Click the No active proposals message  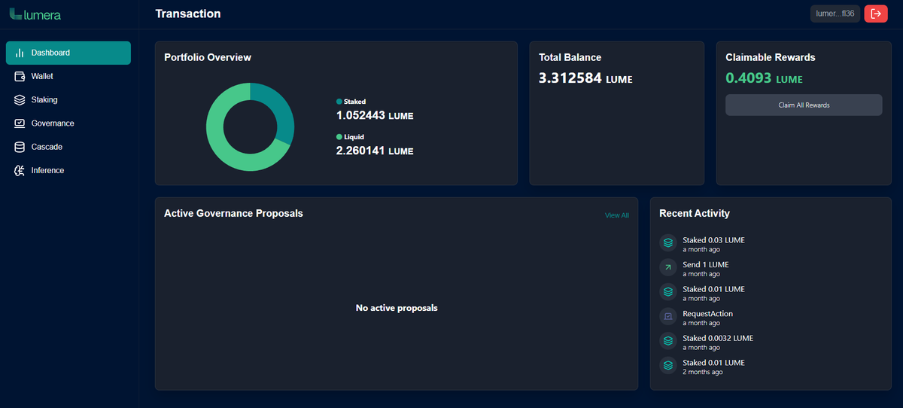(x=397, y=308)
